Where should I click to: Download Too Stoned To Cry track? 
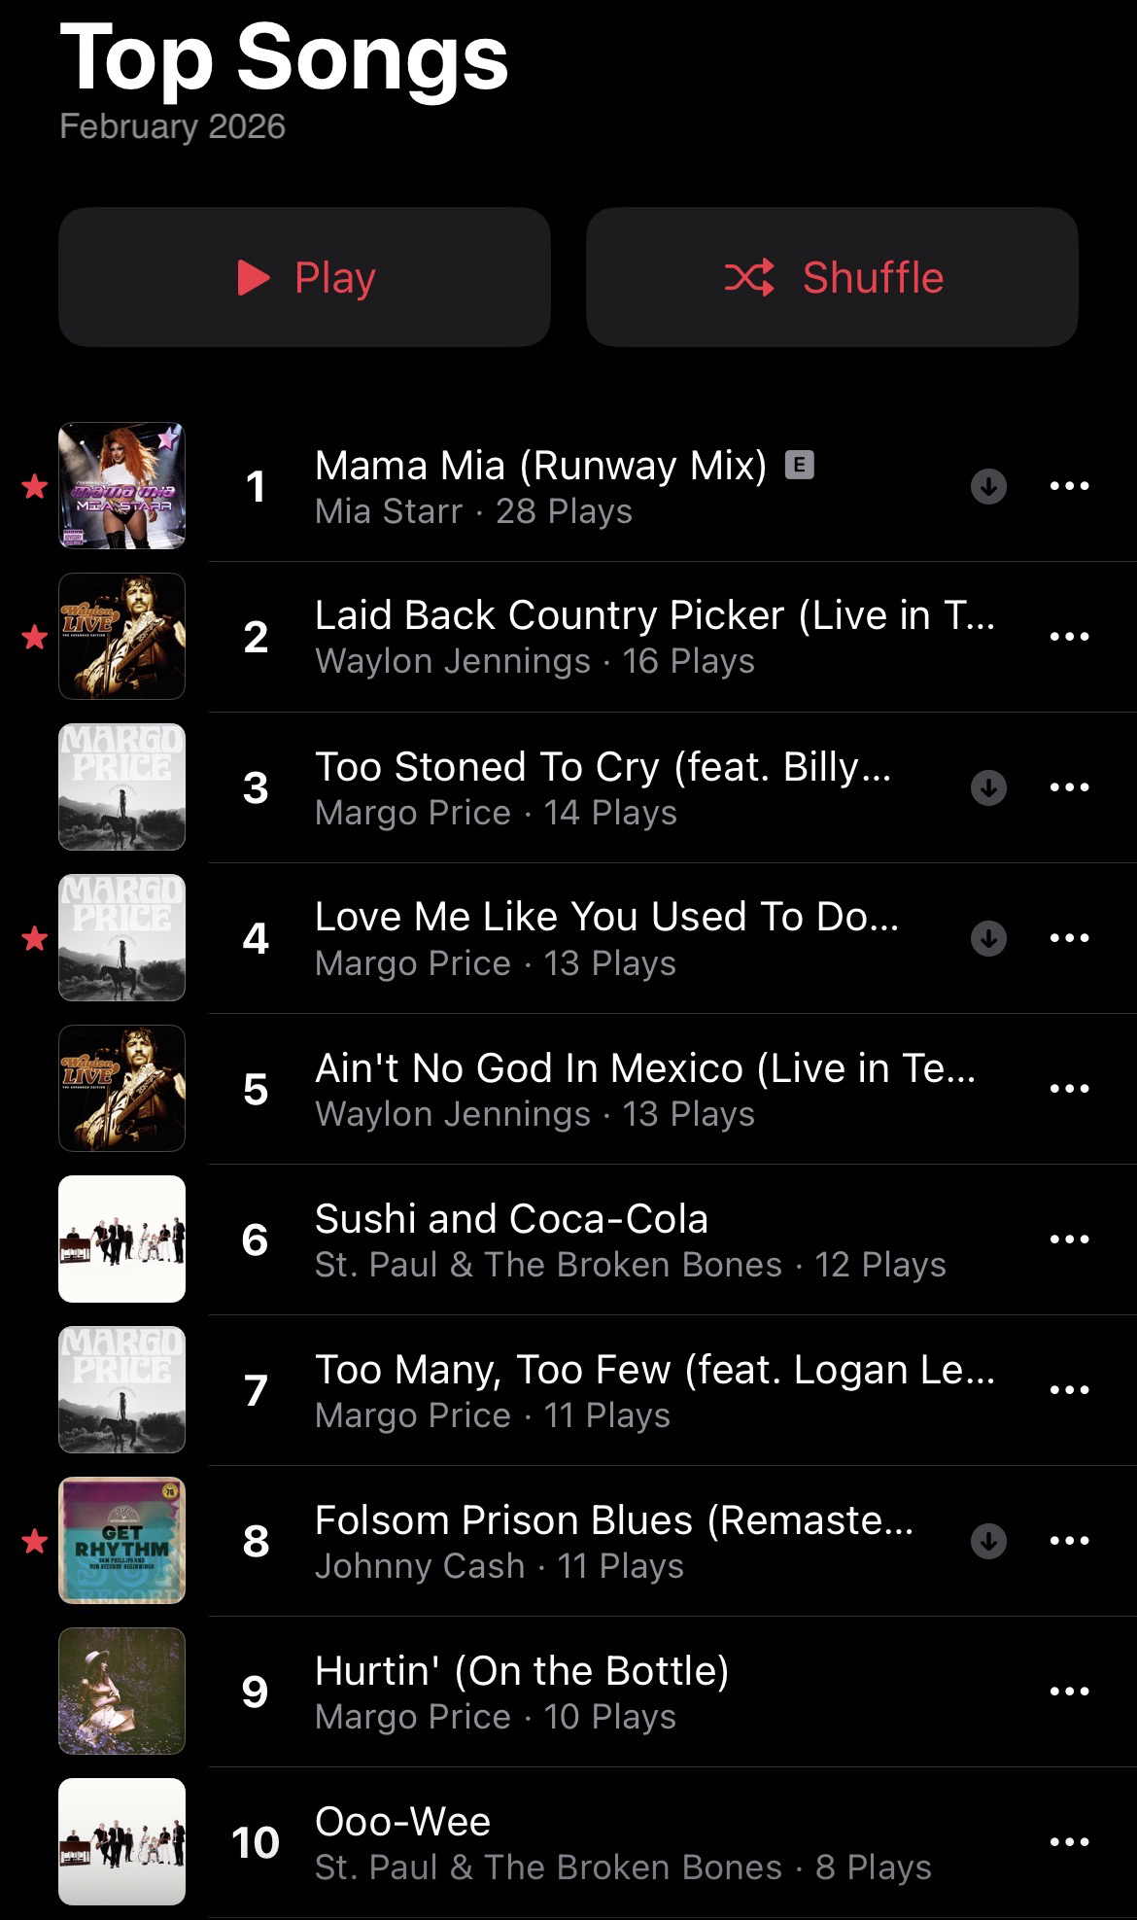click(988, 787)
